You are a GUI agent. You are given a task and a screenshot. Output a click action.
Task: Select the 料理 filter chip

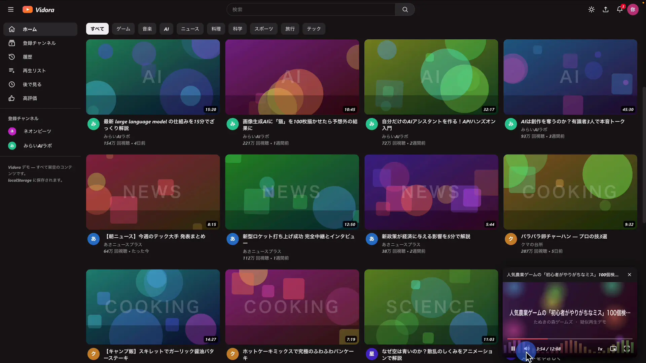[216, 29]
